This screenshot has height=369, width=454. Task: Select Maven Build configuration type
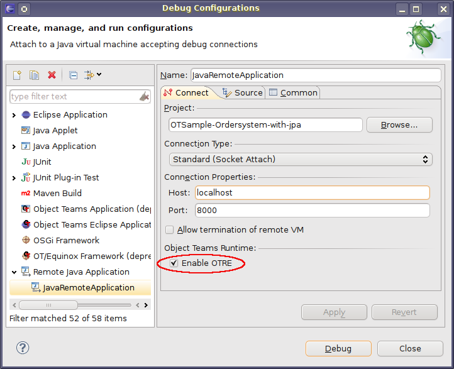tap(57, 193)
